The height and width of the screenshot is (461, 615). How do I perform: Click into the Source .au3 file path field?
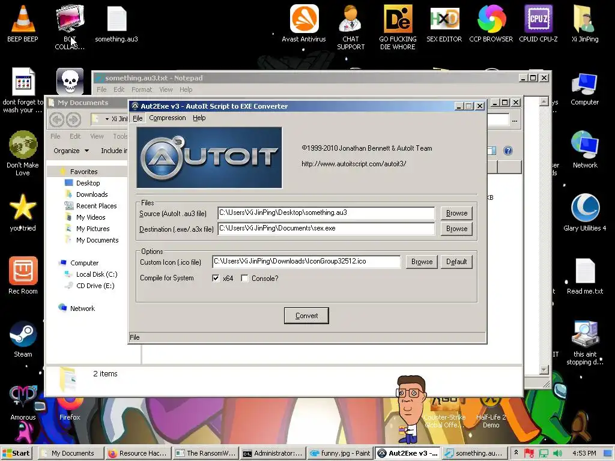[326, 213]
